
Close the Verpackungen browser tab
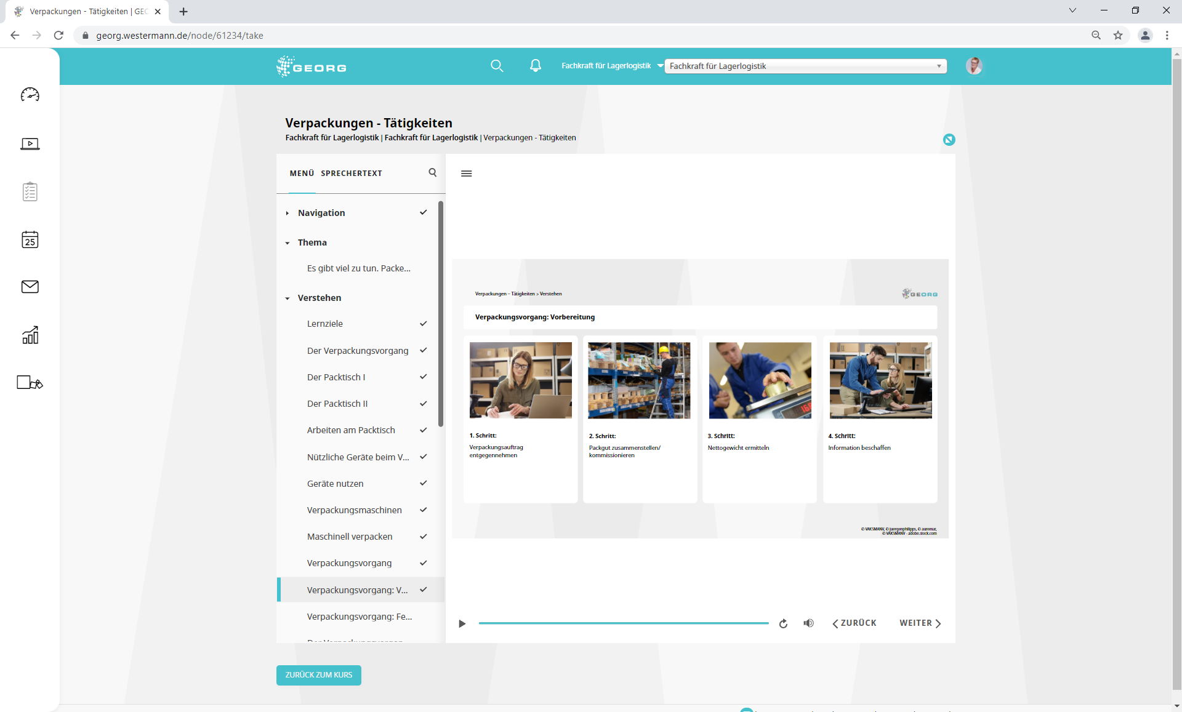158,11
